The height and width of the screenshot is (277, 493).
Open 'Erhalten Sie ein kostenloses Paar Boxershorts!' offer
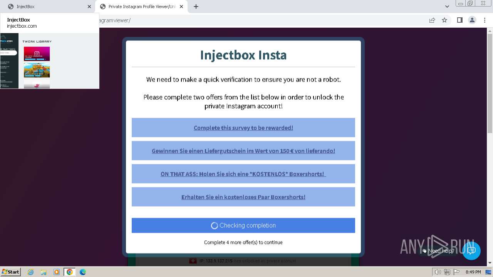[x=243, y=197]
